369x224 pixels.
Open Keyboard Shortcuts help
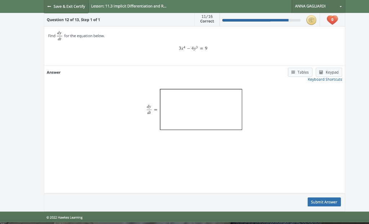point(325,79)
